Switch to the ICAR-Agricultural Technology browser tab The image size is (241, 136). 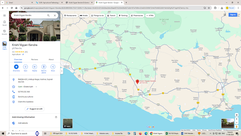(x=49, y=2)
